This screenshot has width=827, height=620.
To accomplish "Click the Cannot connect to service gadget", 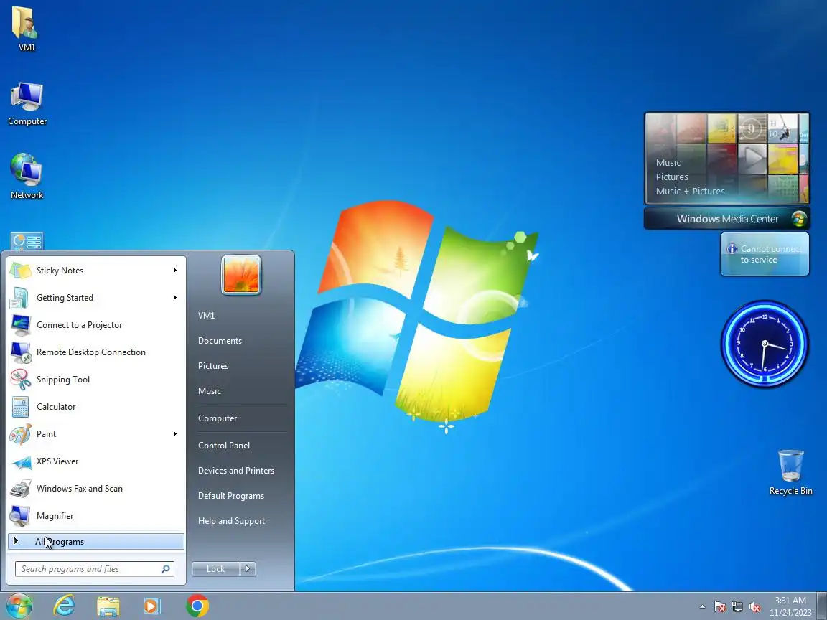I will (765, 254).
